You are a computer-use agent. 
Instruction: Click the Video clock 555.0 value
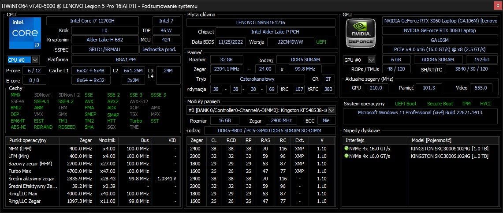point(481,88)
